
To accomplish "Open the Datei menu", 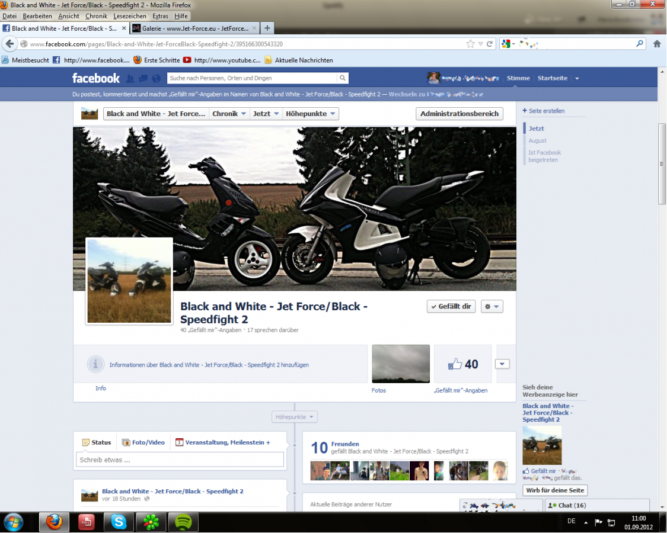I will 9,16.
